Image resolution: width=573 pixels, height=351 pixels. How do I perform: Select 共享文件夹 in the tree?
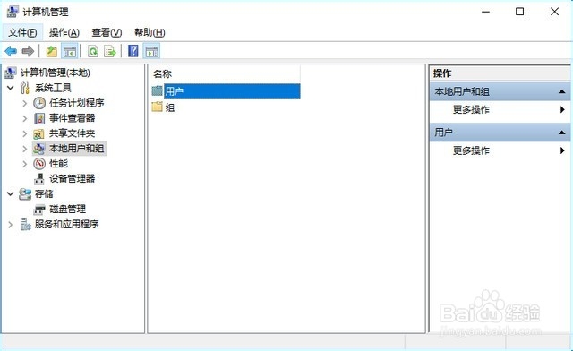pyautogui.click(x=73, y=133)
